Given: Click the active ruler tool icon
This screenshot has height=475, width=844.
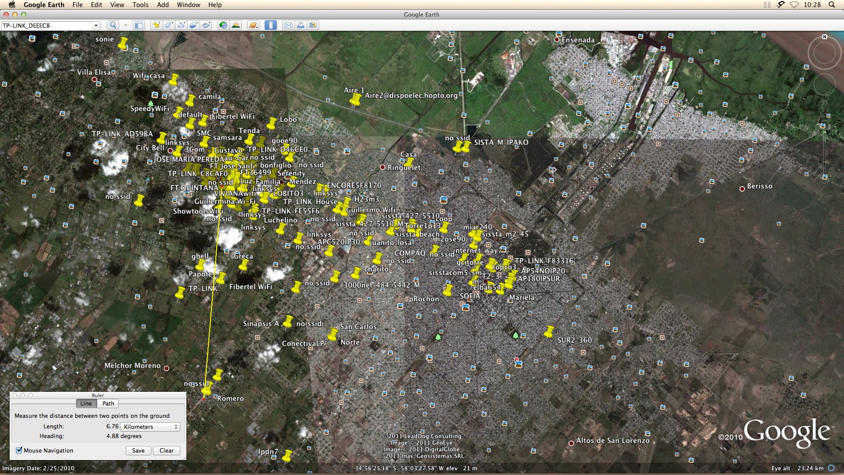Looking at the screenshot, I should 271,25.
